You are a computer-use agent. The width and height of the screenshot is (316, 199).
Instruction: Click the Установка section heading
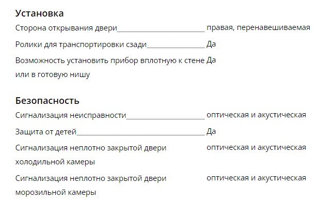point(39,13)
